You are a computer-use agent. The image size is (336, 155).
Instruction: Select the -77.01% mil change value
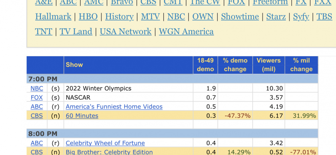[x=303, y=152]
